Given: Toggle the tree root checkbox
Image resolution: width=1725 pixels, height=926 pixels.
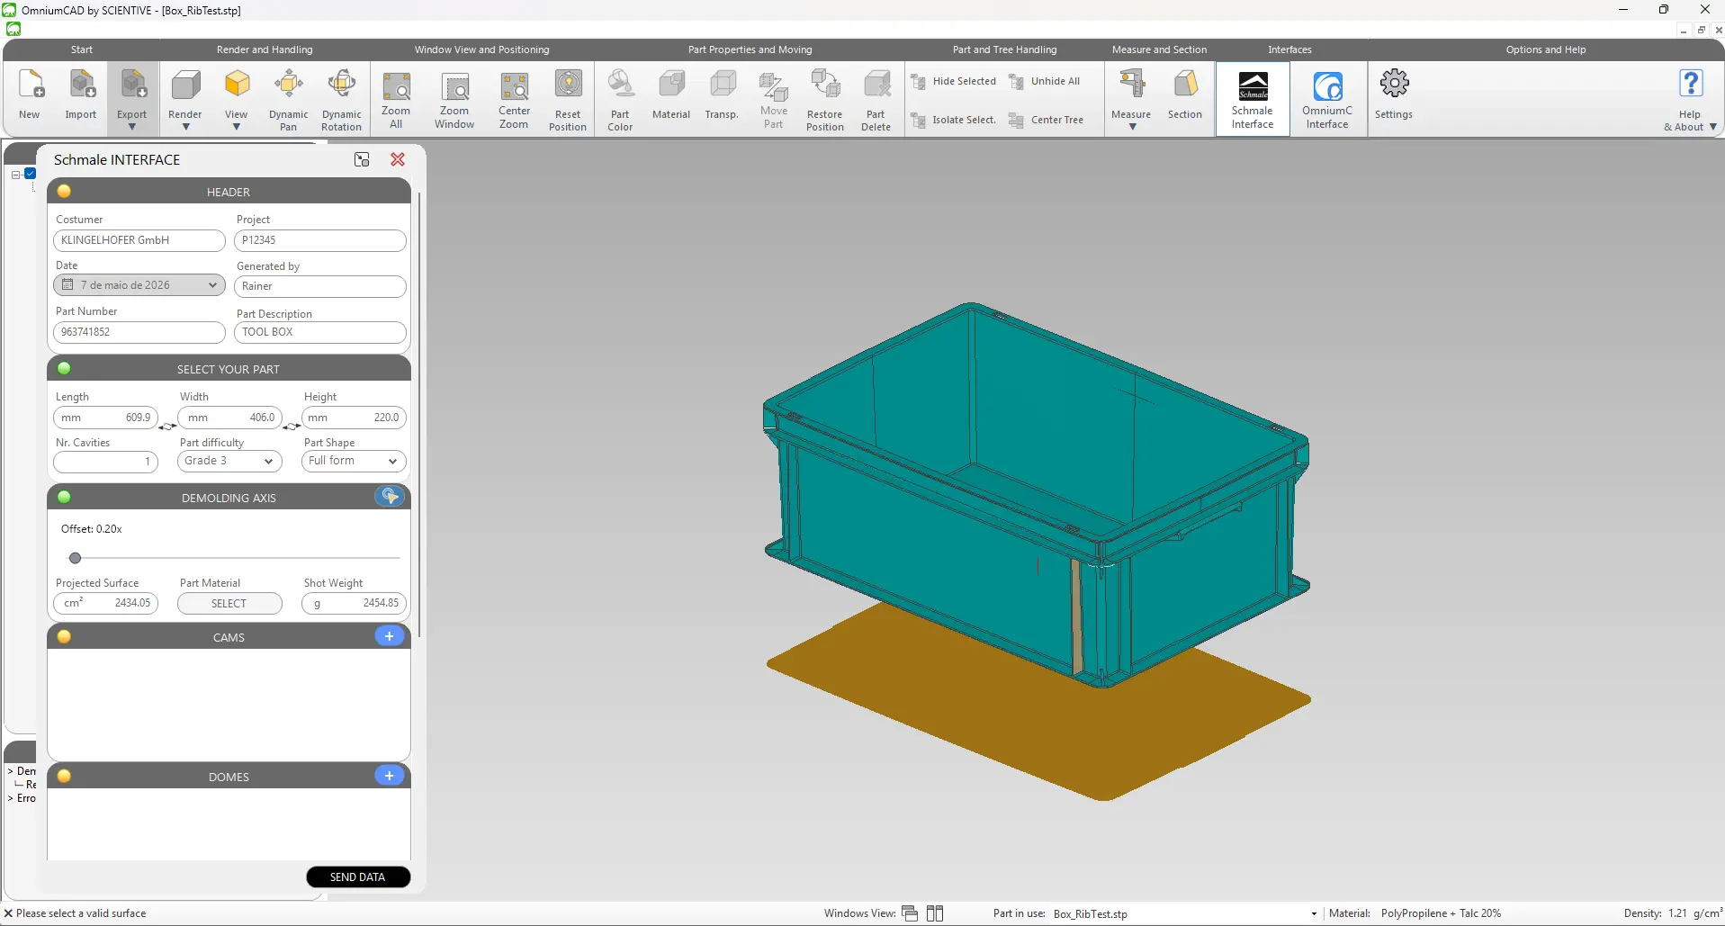Looking at the screenshot, I should 30,174.
